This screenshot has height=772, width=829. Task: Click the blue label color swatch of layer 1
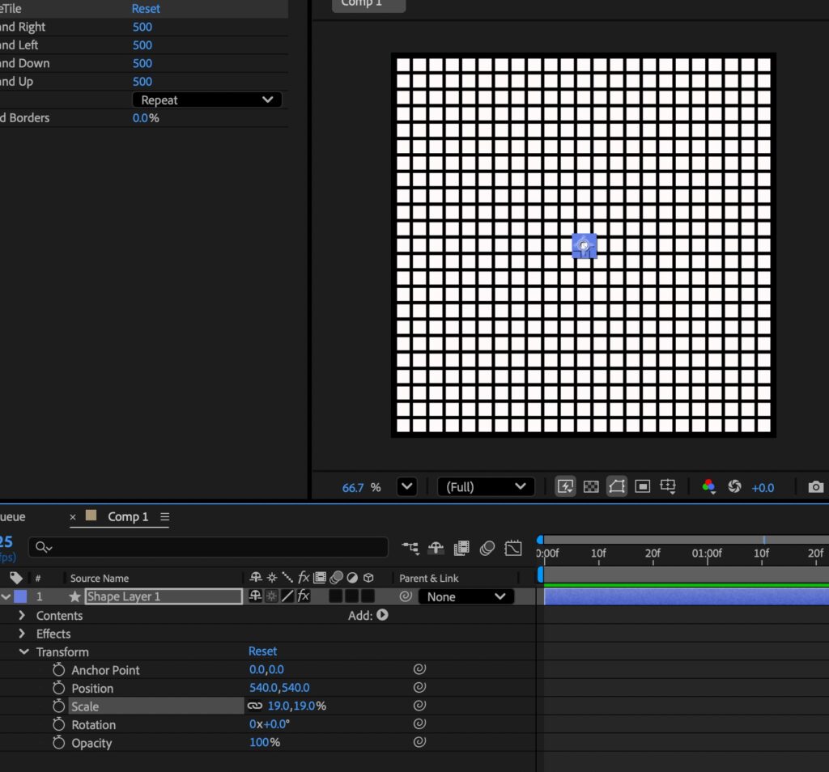pos(20,596)
